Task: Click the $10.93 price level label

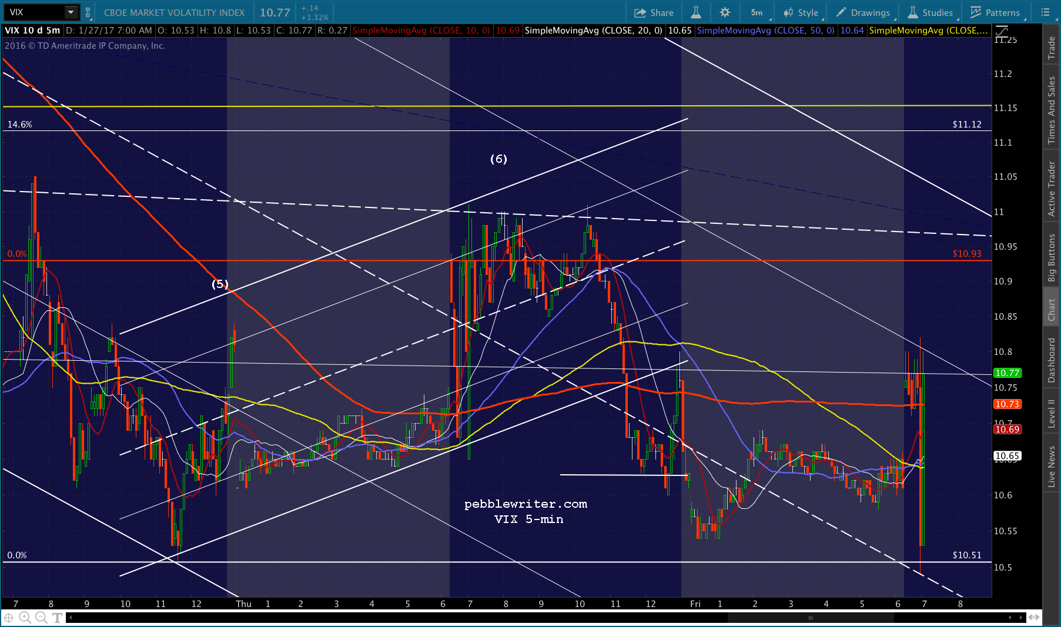Action: 967,253
